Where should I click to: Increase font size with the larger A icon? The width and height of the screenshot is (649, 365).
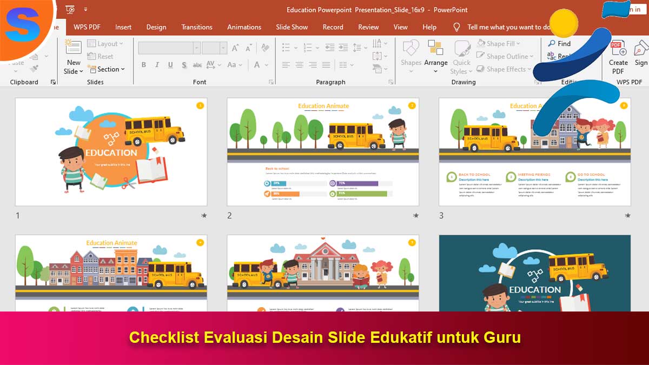click(x=235, y=48)
